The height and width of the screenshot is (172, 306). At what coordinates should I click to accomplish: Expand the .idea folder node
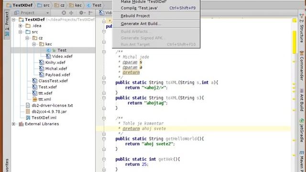tap(20, 26)
